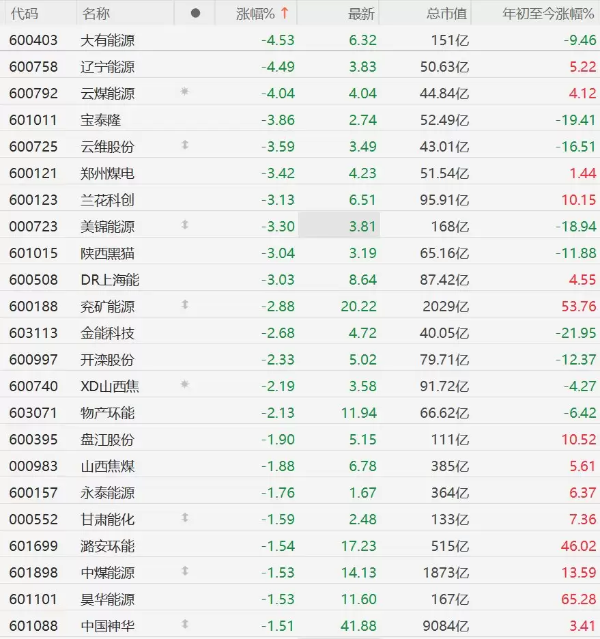
Task: Click market cap 9084亿
Action: click(446, 626)
